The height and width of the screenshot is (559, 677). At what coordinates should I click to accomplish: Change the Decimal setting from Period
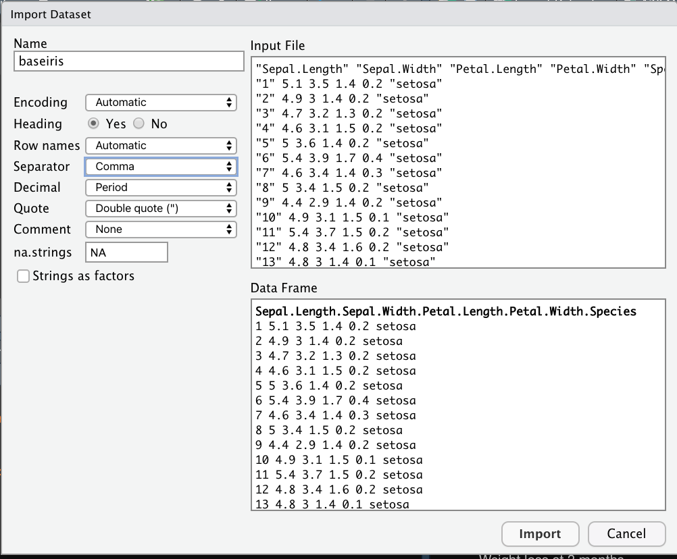pyautogui.click(x=161, y=187)
